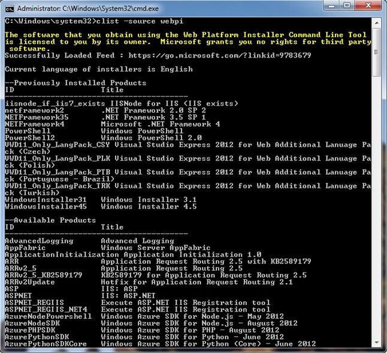Click the 'netframework2' ID entry

(34, 110)
